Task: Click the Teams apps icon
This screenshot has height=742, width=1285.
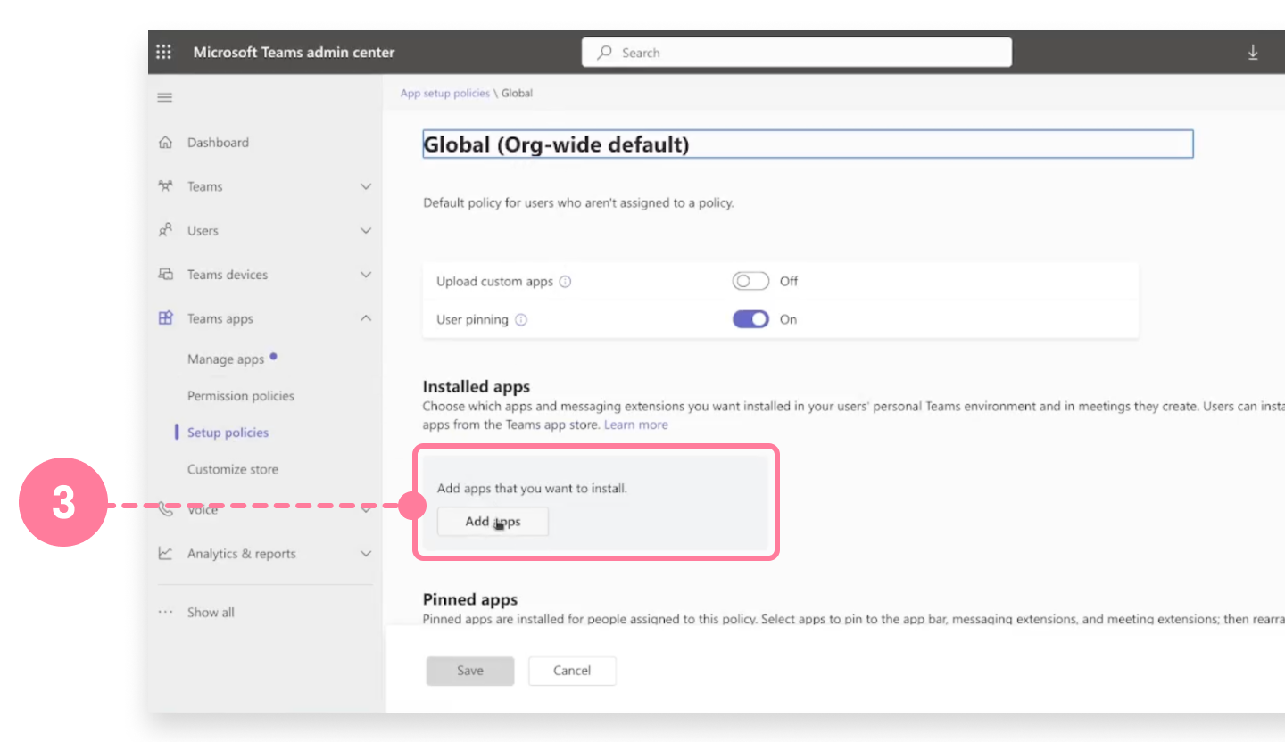Action: [x=165, y=318]
